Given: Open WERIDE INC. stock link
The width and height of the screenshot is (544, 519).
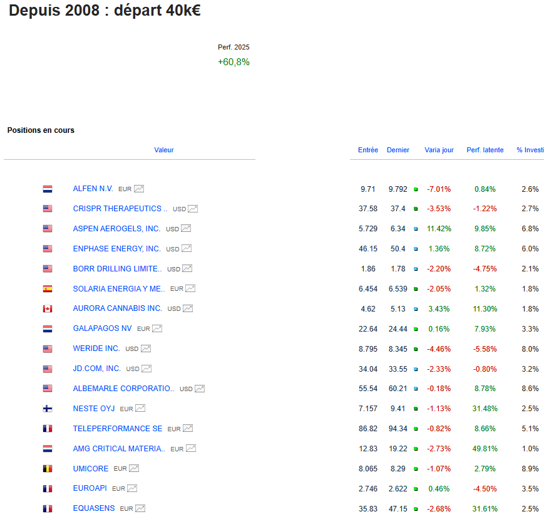Looking at the screenshot, I should 96,349.
